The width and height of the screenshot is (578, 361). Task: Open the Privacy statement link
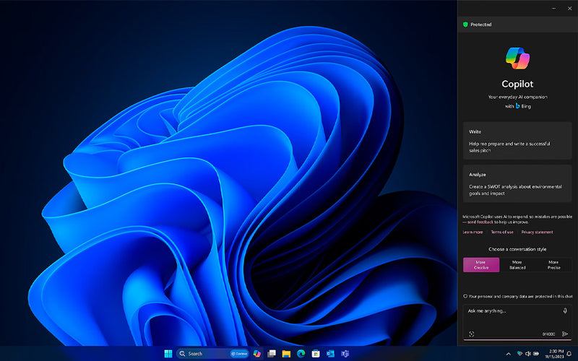click(x=537, y=232)
